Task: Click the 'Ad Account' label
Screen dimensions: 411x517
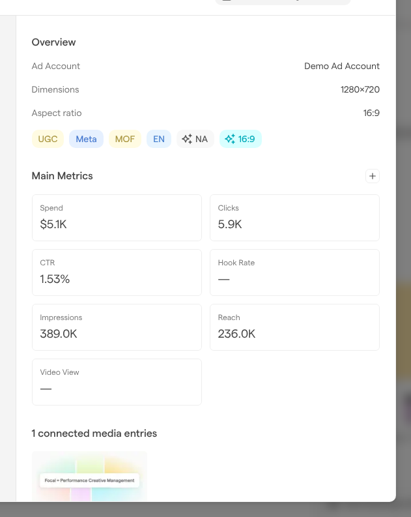Action: point(55,66)
